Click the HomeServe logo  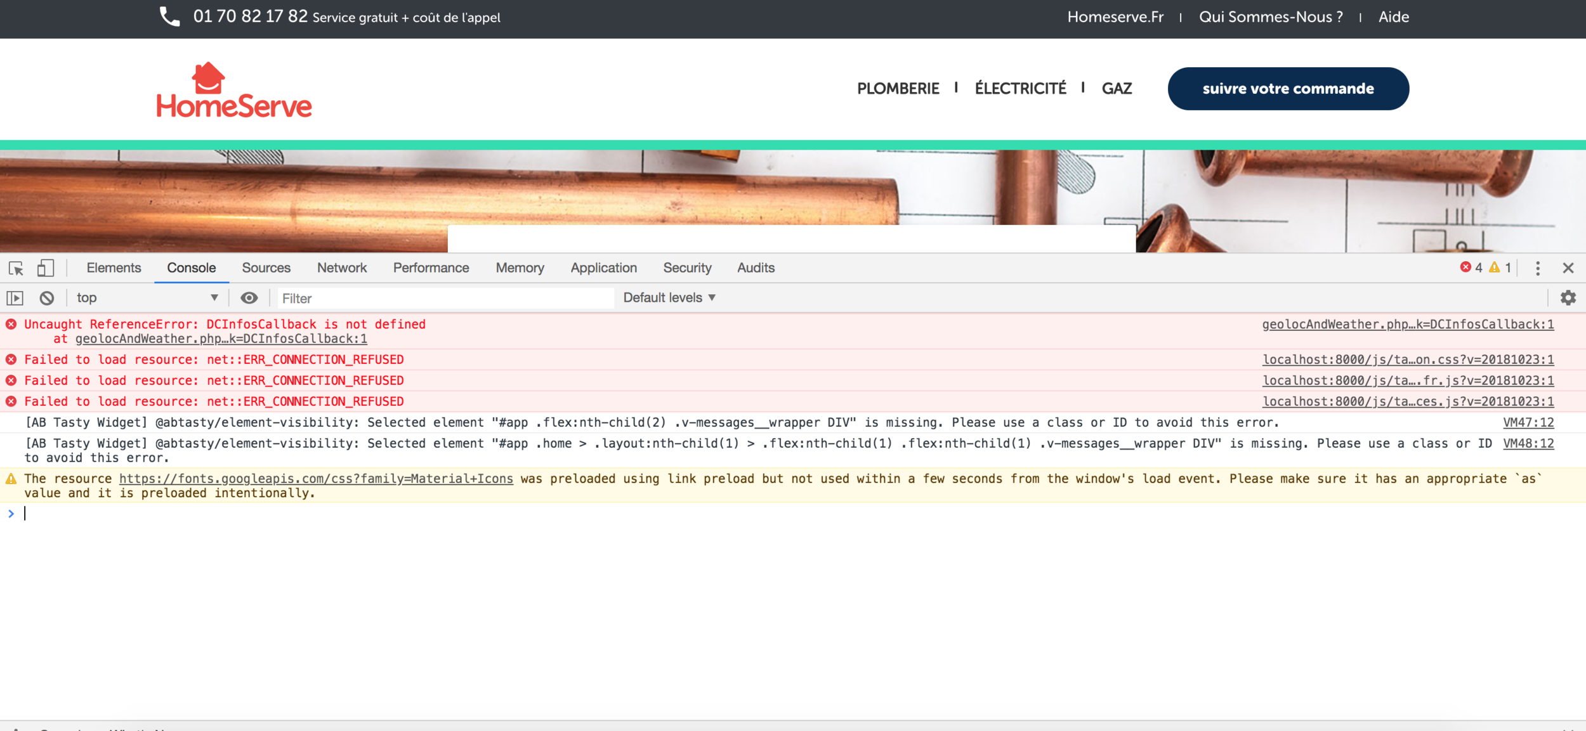coord(234,91)
